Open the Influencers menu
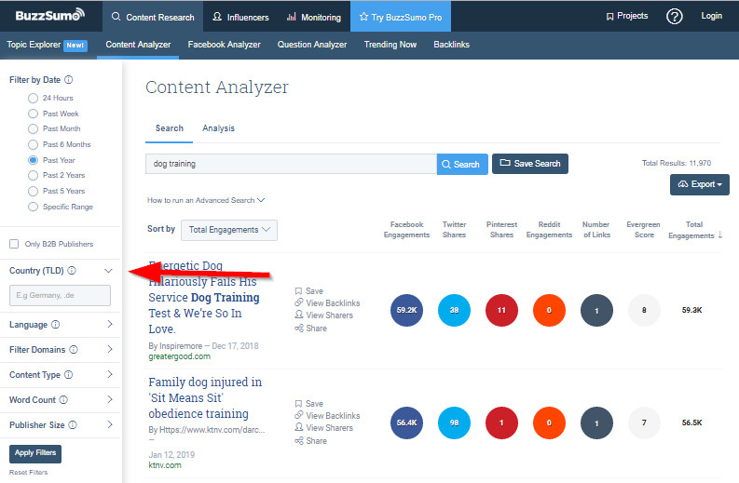 pos(240,17)
